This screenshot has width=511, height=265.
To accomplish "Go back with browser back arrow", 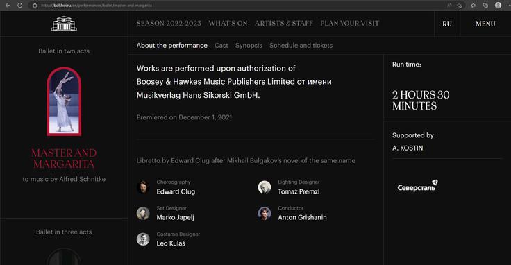I will (x=8, y=6).
